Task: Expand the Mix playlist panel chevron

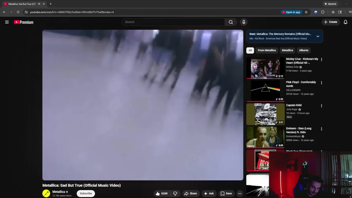Action: (x=318, y=36)
